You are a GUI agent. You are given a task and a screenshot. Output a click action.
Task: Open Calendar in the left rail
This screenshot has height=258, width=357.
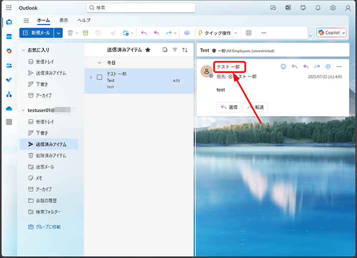point(9,37)
